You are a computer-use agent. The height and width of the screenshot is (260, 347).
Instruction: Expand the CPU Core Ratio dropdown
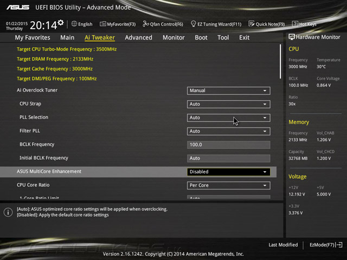coord(229,185)
